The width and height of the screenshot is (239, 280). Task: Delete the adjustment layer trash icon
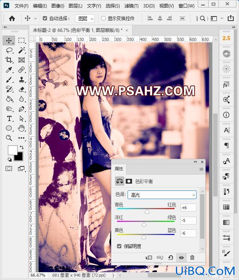[192, 258]
